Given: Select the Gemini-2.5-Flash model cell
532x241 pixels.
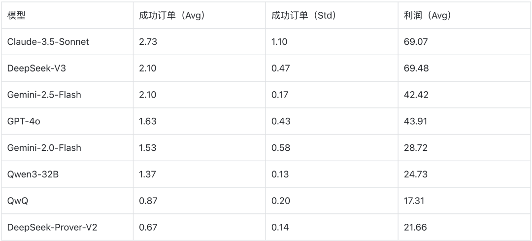Looking at the screenshot, I should pyautogui.click(x=44, y=95).
